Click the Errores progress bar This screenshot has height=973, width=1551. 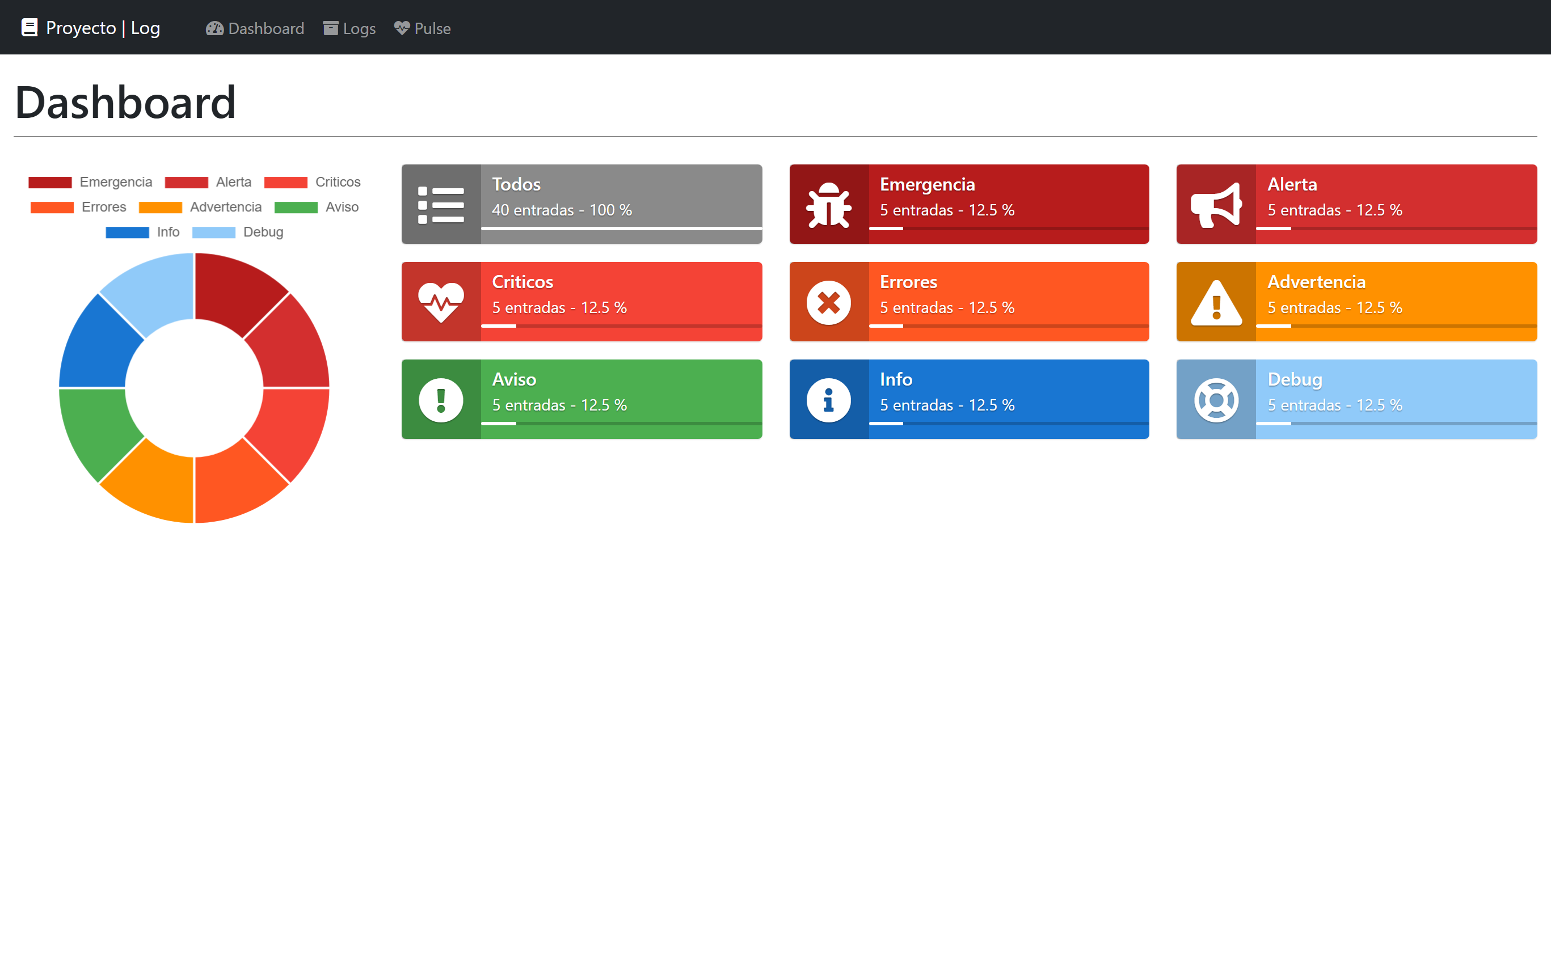coord(1009,326)
